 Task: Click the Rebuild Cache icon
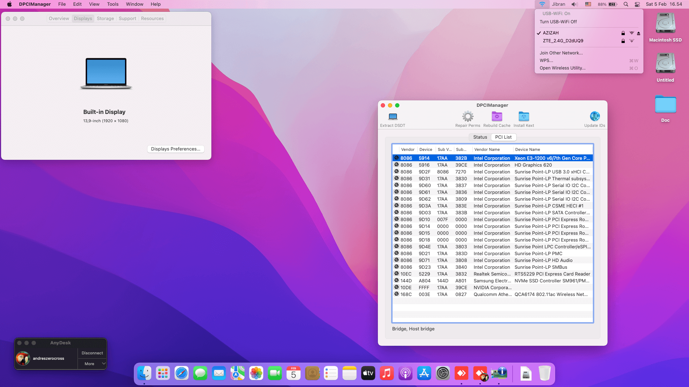click(x=497, y=117)
